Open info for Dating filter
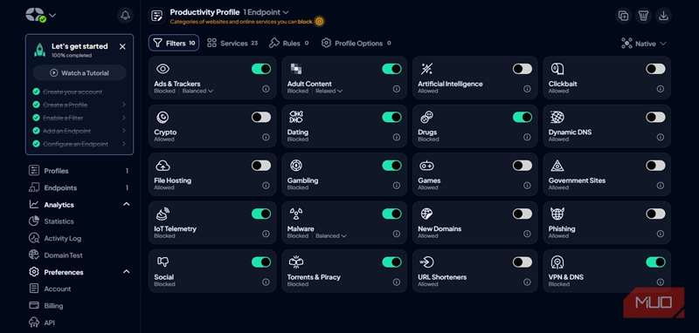 coord(397,138)
